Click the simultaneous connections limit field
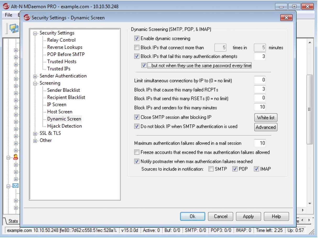Screen dimensions: 318x238 click(260, 80)
